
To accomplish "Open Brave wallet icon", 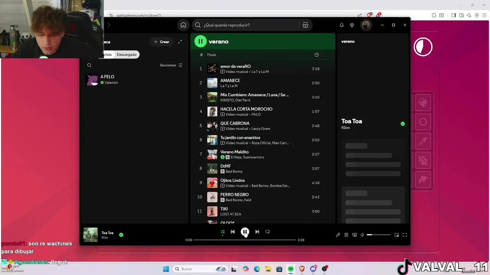I will [461, 15].
